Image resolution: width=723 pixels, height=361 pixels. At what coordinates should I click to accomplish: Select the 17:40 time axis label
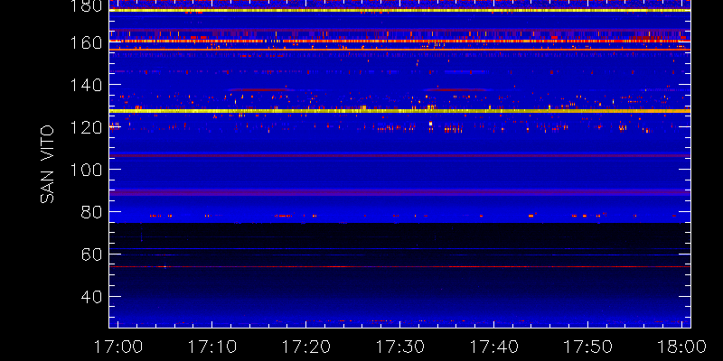click(493, 347)
